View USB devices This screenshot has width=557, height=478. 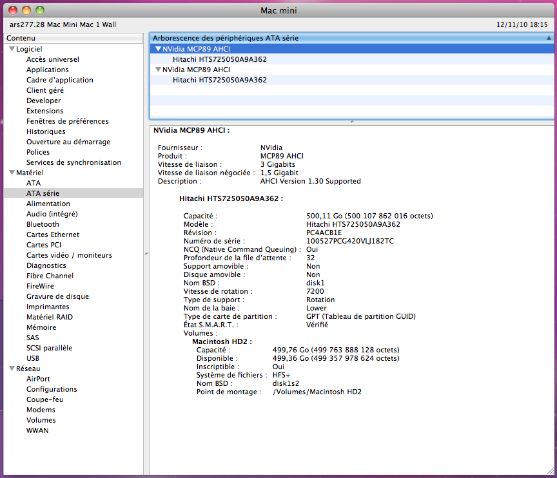[x=33, y=358]
